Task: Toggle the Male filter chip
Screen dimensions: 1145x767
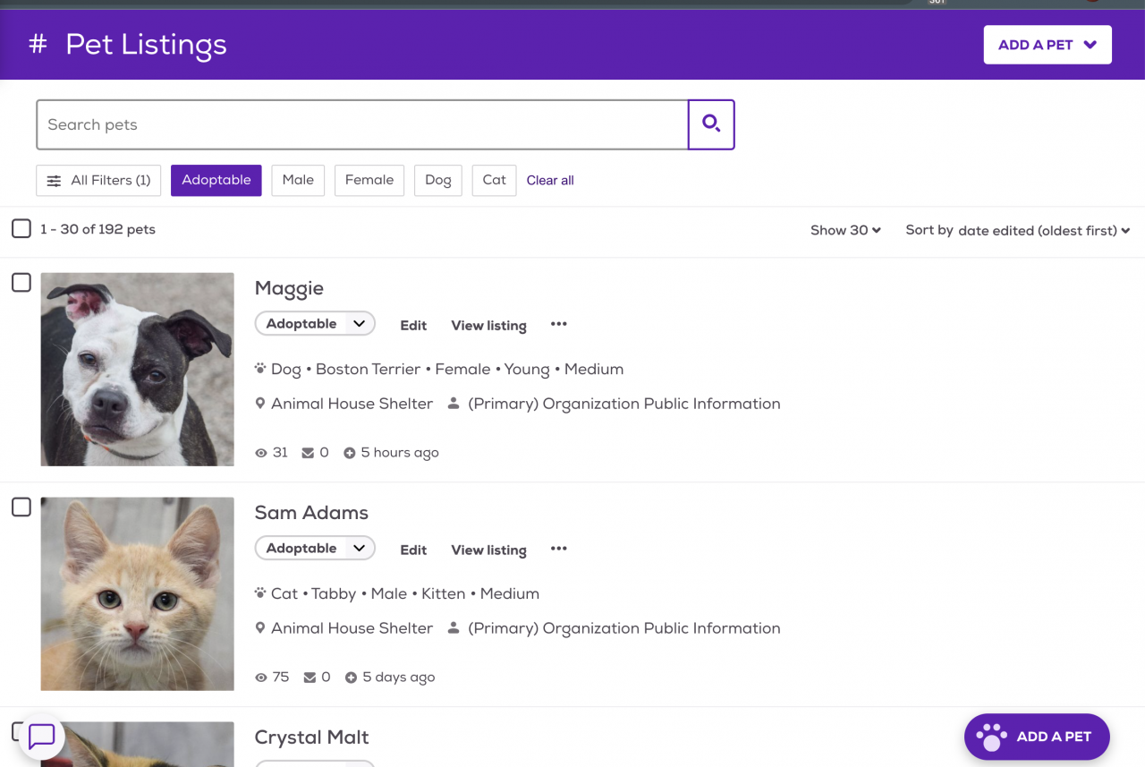Action: 298,180
